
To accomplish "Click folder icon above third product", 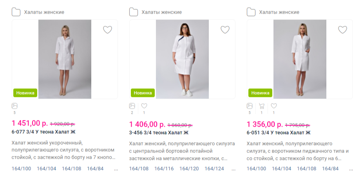I will pyautogui.click(x=251, y=12).
